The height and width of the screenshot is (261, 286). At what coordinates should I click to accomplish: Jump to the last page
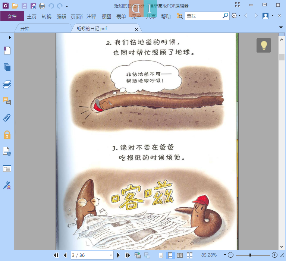(128, 255)
